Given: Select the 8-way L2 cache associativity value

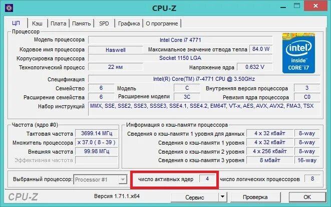Looking at the screenshot, I should click(x=307, y=151).
